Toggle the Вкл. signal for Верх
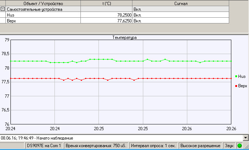249x150 pixels. [x=137, y=21]
